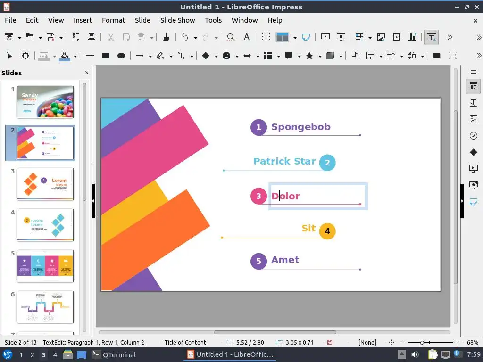
Task: Adjust the zoom slider handle
Action: [422, 343]
